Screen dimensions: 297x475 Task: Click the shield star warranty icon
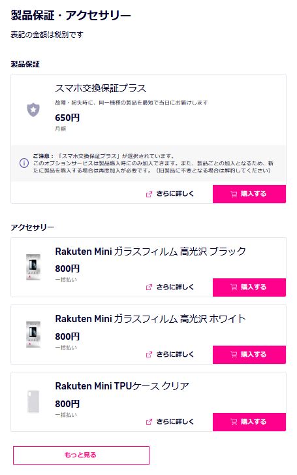click(33, 110)
